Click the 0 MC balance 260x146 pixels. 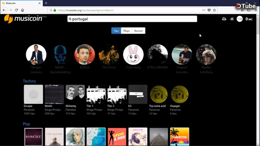(249, 19)
